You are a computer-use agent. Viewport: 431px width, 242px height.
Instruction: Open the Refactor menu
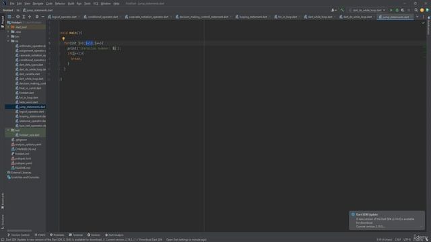[60, 3]
